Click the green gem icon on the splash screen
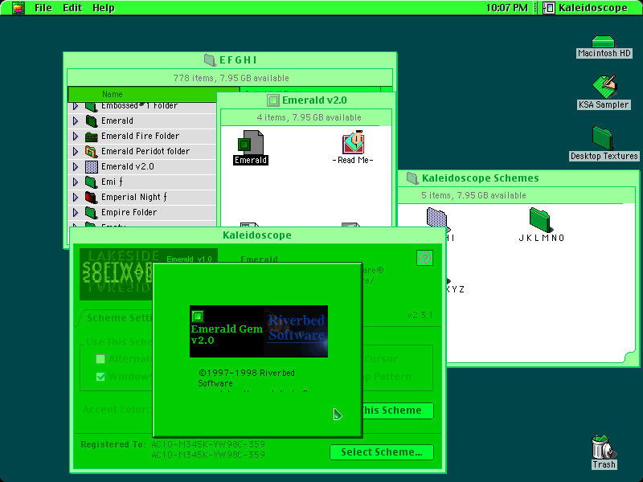 pos(198,317)
